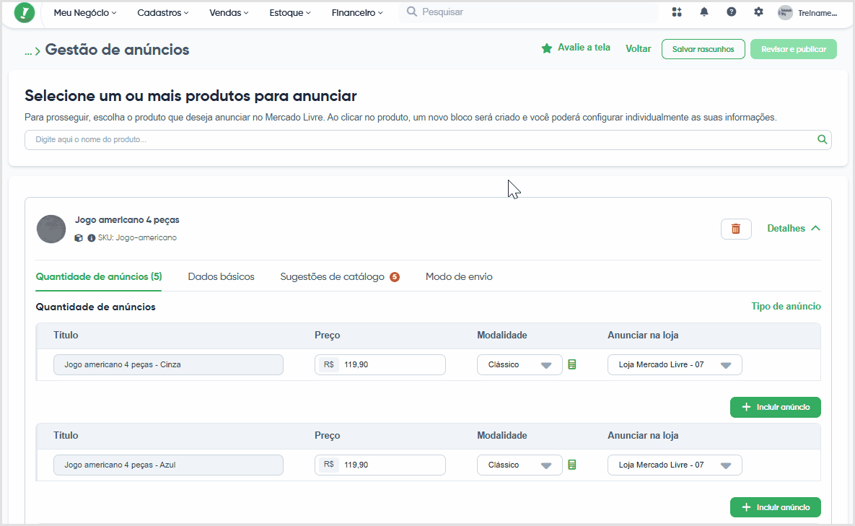Open the apps grid icon

pyautogui.click(x=677, y=12)
